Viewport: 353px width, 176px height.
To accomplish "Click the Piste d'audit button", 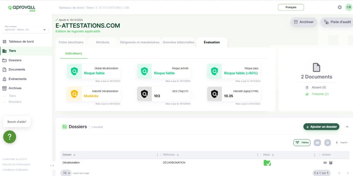I will 337,22.
